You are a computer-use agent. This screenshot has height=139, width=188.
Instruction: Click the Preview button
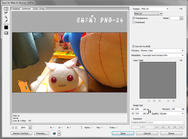42,133
